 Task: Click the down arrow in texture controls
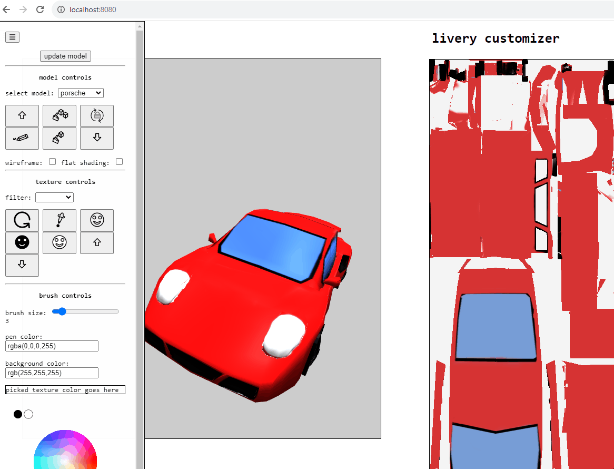[22, 265]
